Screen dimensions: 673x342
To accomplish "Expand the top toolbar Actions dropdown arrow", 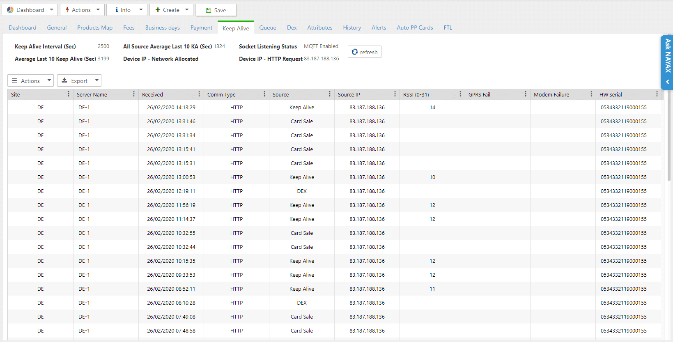I will point(98,10).
